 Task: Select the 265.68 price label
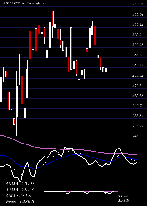[138, 96]
